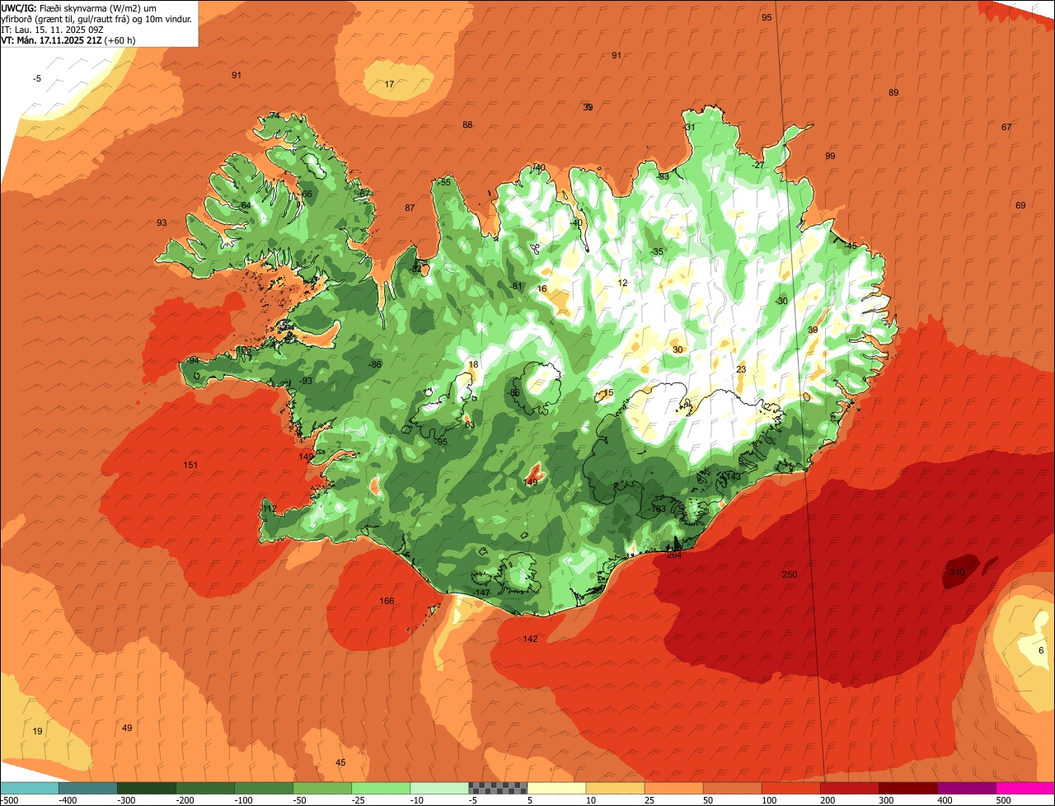Select the 88 value north of Iceland
The image size is (1055, 806).
click(467, 124)
